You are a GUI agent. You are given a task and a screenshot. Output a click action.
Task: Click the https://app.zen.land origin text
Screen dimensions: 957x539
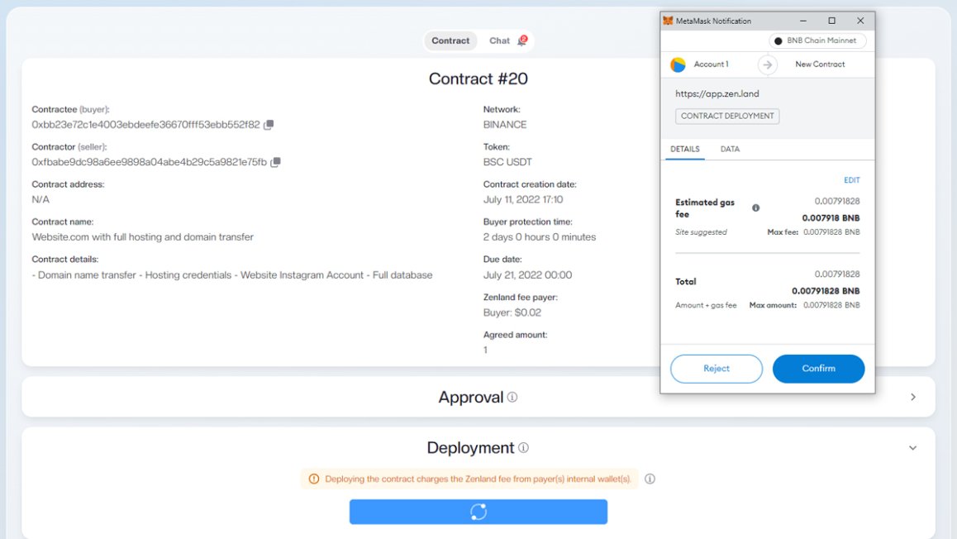(x=717, y=93)
